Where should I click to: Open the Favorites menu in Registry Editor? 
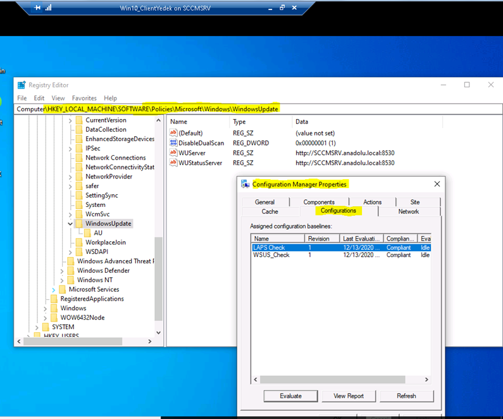click(x=84, y=98)
